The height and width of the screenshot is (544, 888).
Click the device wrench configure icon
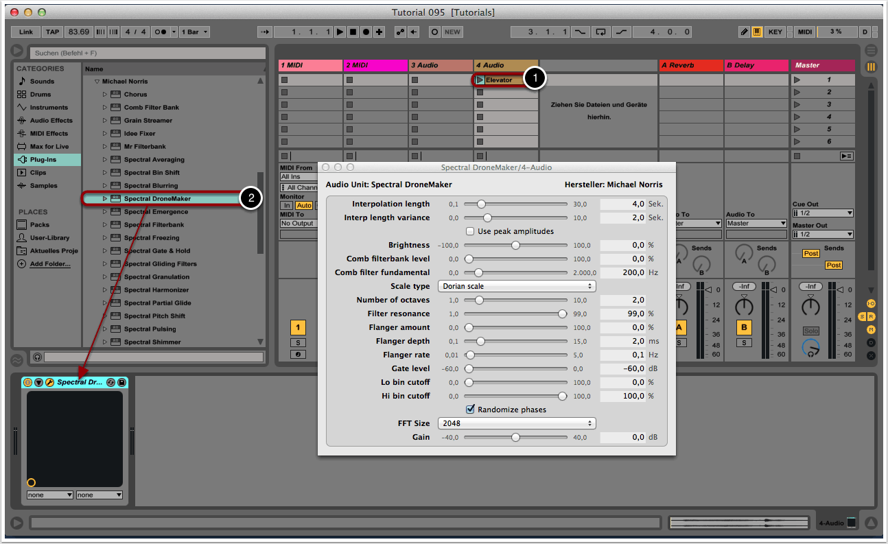click(x=49, y=382)
